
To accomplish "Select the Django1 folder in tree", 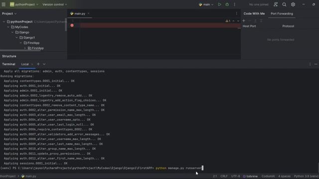I will pos(29,38).
